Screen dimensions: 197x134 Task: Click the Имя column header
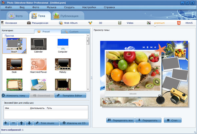[17, 108]
